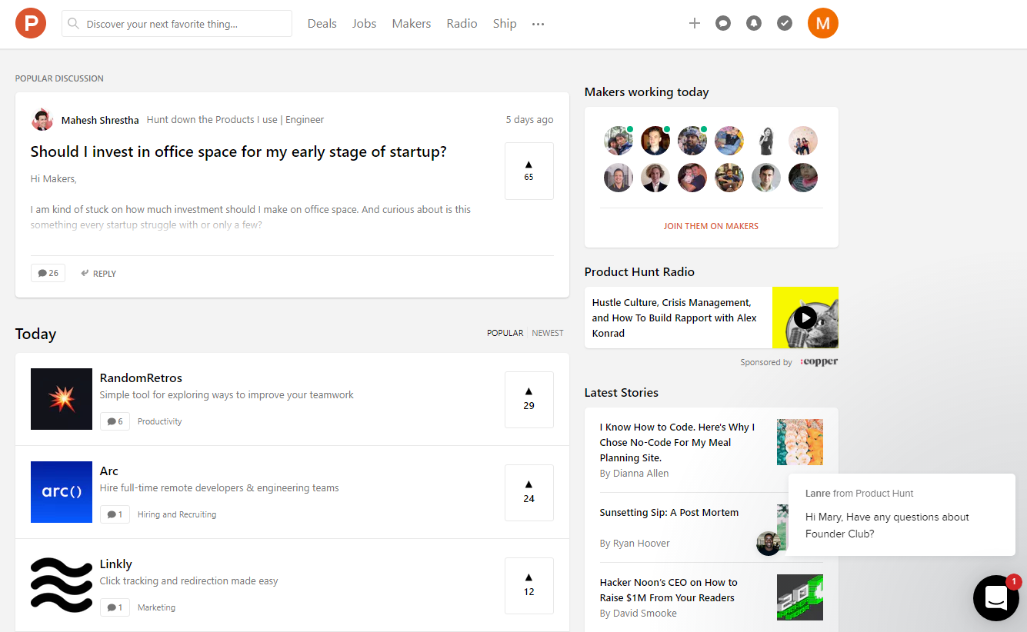Click the '5 days ago' discussion timestamp
Screen dimensions: 1027x632
click(x=529, y=120)
